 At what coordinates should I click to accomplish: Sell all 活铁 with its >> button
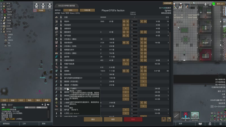pyautogui.click(x=145, y=67)
